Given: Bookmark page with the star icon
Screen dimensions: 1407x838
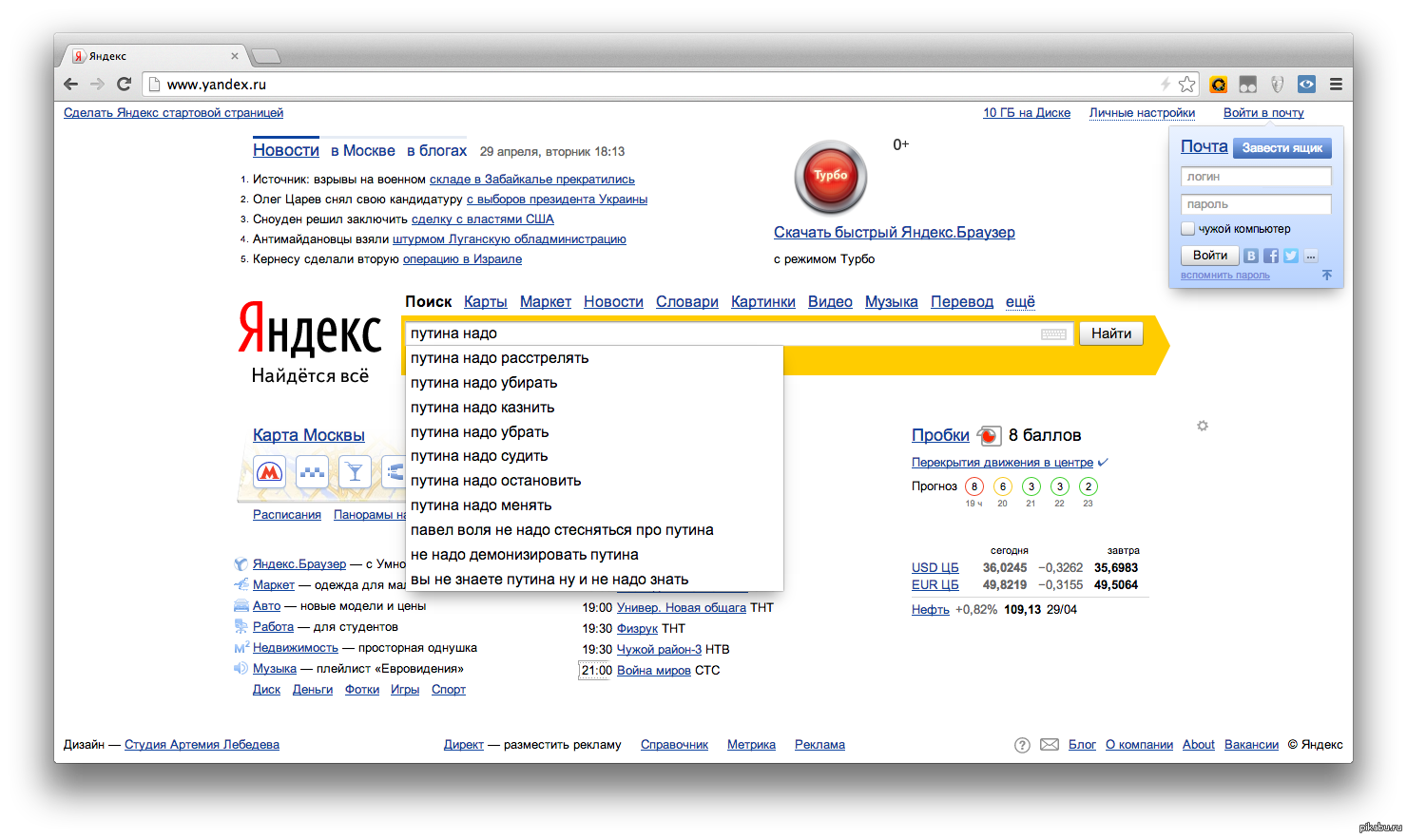Looking at the screenshot, I should point(1186,85).
